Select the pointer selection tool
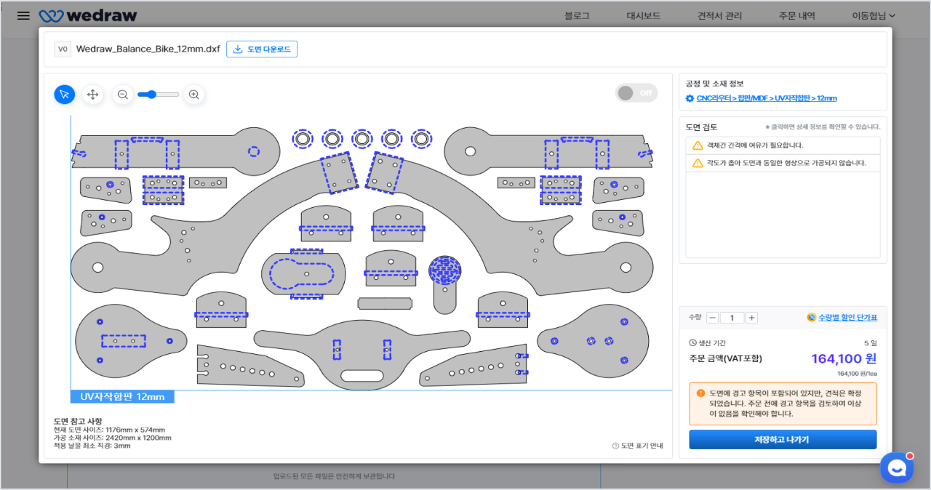The width and height of the screenshot is (931, 490). tap(64, 95)
